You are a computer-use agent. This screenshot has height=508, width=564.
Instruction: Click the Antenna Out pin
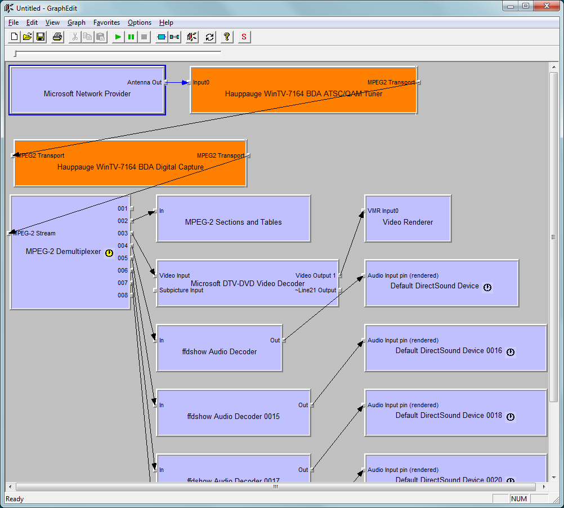(x=165, y=82)
